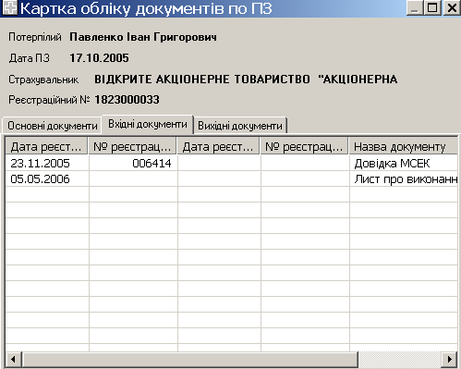Select date cell 23.11.2005
The width and height of the screenshot is (461, 369).
click(x=47, y=163)
